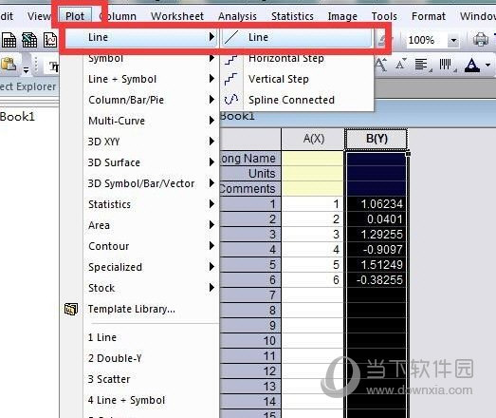Select recent plot 3 Scatter
The height and width of the screenshot is (418, 496).
tap(139, 379)
